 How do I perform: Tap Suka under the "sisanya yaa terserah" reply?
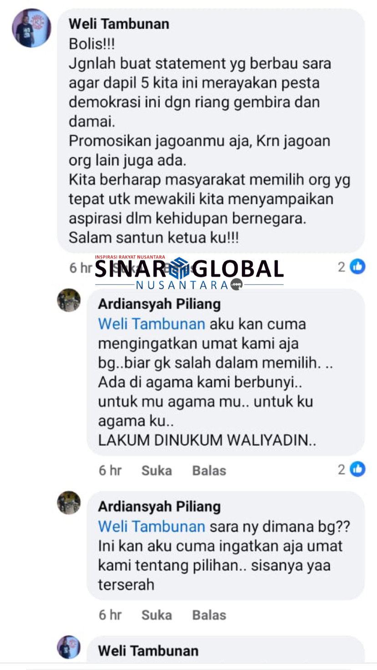157,615
